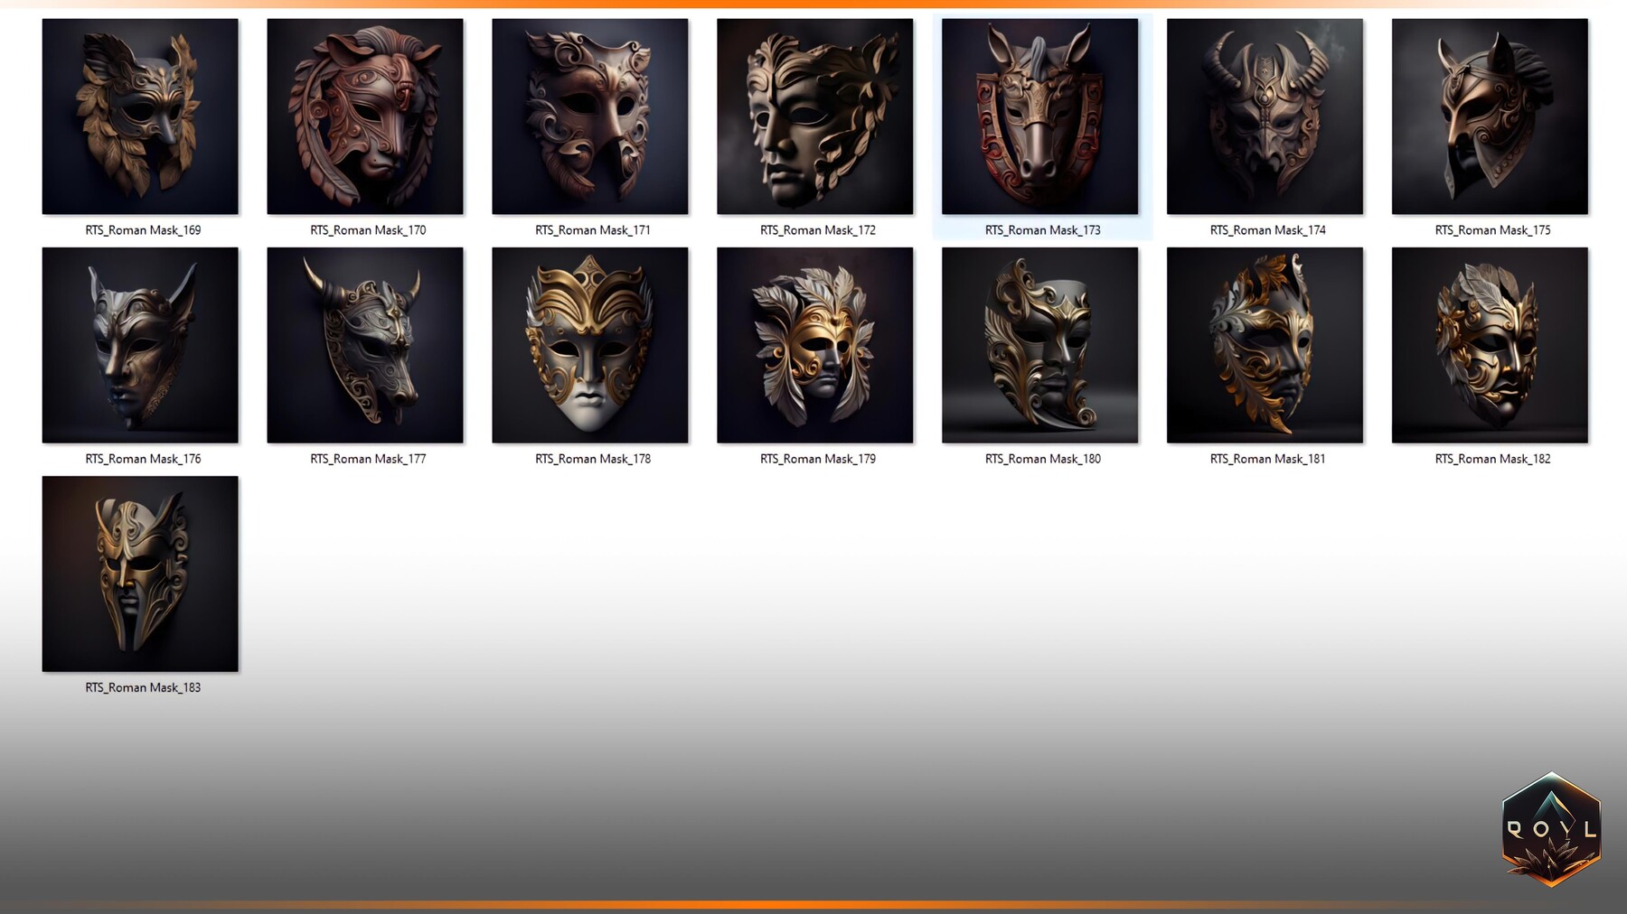This screenshot has width=1627, height=914.
Task: Open the gold crowned mask RTS_Roman Mask_178
Action: click(x=590, y=345)
